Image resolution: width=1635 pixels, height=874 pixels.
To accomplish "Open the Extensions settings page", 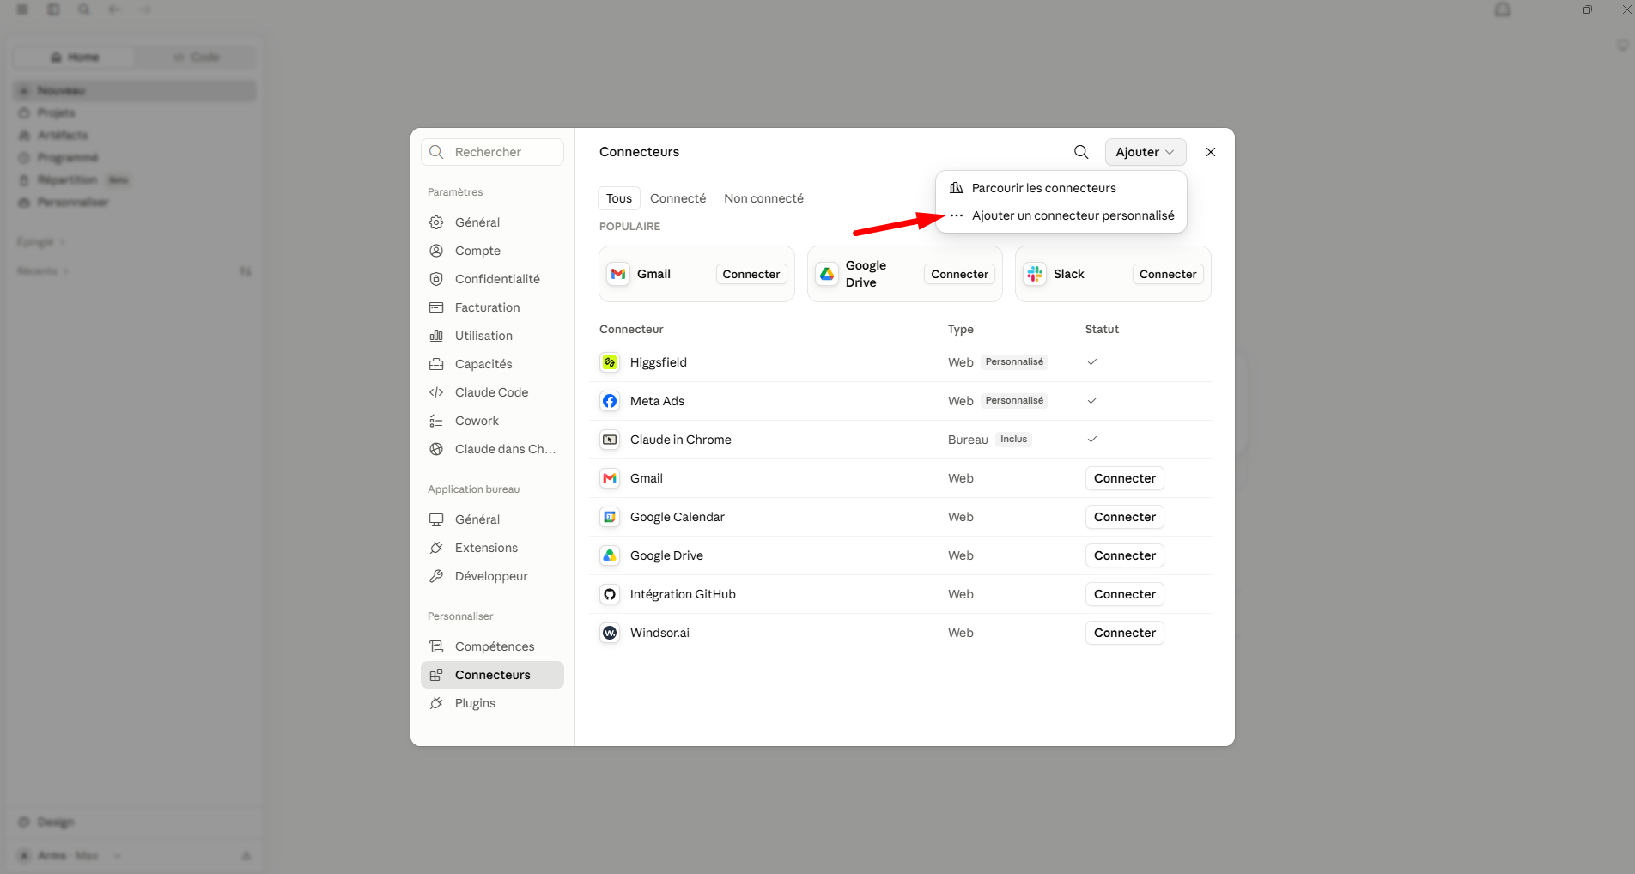I will click(492, 548).
